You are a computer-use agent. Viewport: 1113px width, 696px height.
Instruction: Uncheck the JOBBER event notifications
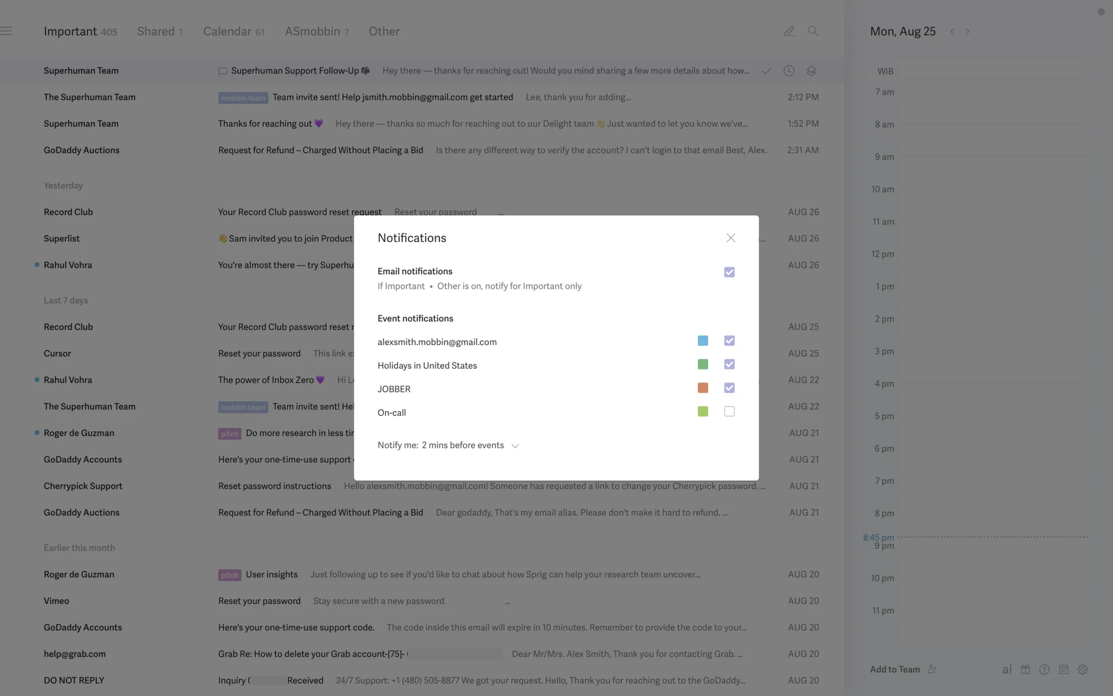729,387
